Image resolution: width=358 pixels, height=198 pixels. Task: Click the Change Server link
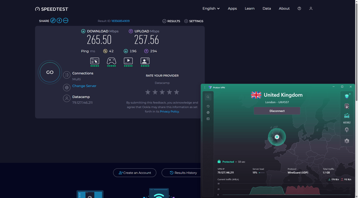point(84,86)
